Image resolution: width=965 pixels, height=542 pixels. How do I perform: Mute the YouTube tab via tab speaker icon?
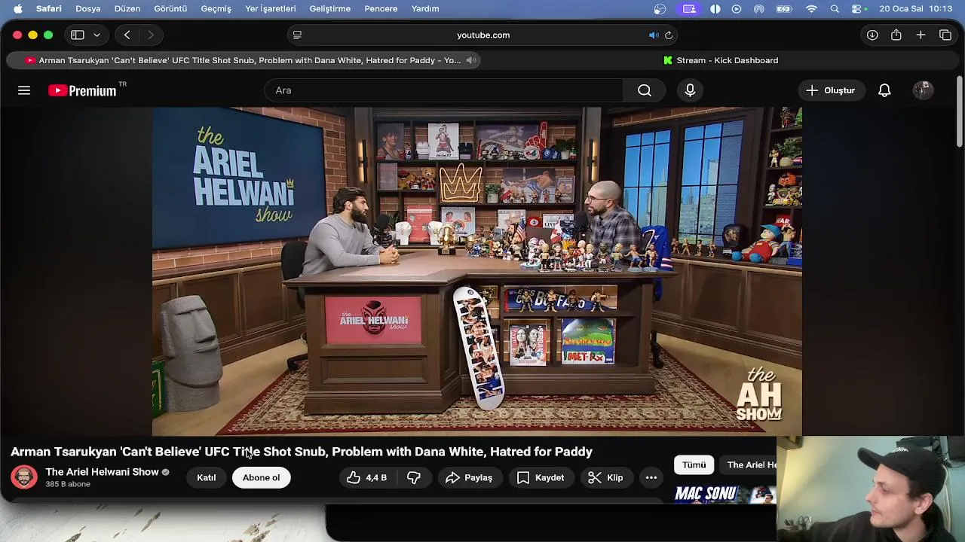point(470,60)
